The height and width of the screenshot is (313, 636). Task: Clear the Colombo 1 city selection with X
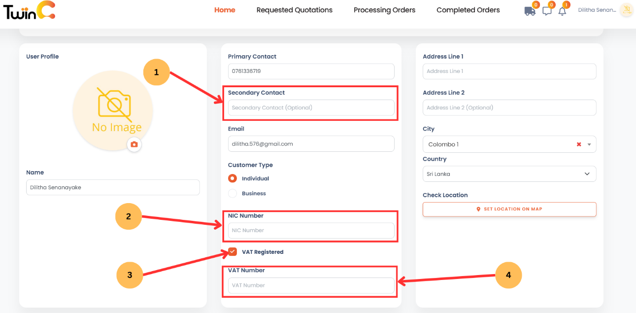pyautogui.click(x=578, y=144)
